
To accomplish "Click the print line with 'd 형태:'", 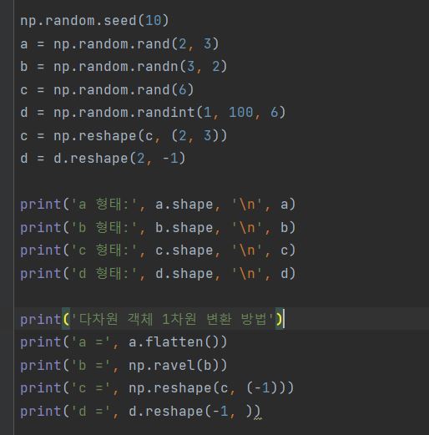I will [158, 274].
